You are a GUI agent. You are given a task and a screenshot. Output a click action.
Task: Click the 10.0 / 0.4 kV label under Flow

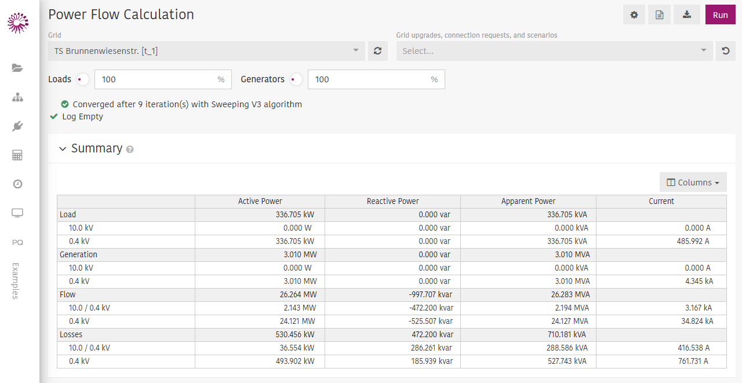click(x=89, y=308)
